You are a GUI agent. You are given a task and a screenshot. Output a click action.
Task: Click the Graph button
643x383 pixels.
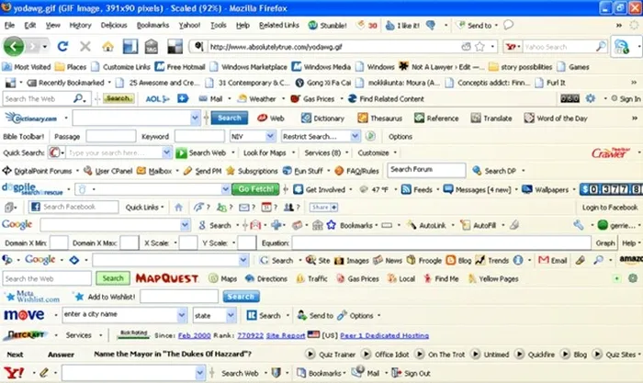(x=605, y=243)
